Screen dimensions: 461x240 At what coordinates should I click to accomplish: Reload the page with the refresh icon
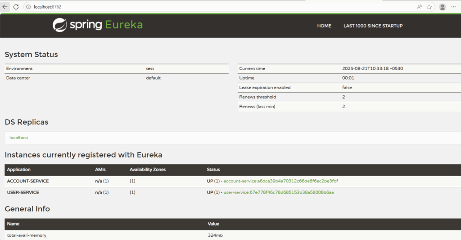click(16, 7)
